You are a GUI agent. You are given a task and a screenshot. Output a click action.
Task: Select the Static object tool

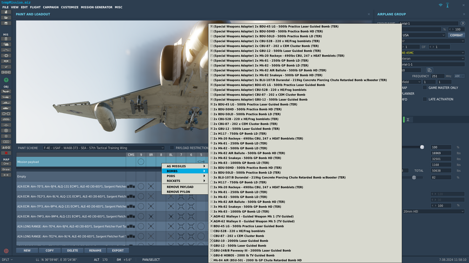pyautogui.click(x=6, y=114)
